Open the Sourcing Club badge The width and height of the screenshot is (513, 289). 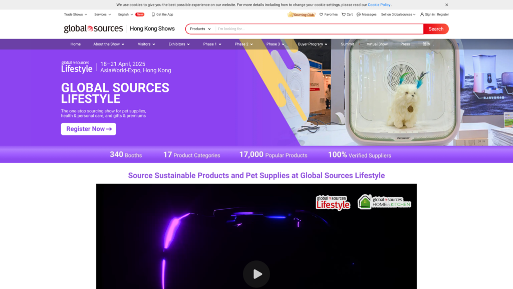(301, 15)
